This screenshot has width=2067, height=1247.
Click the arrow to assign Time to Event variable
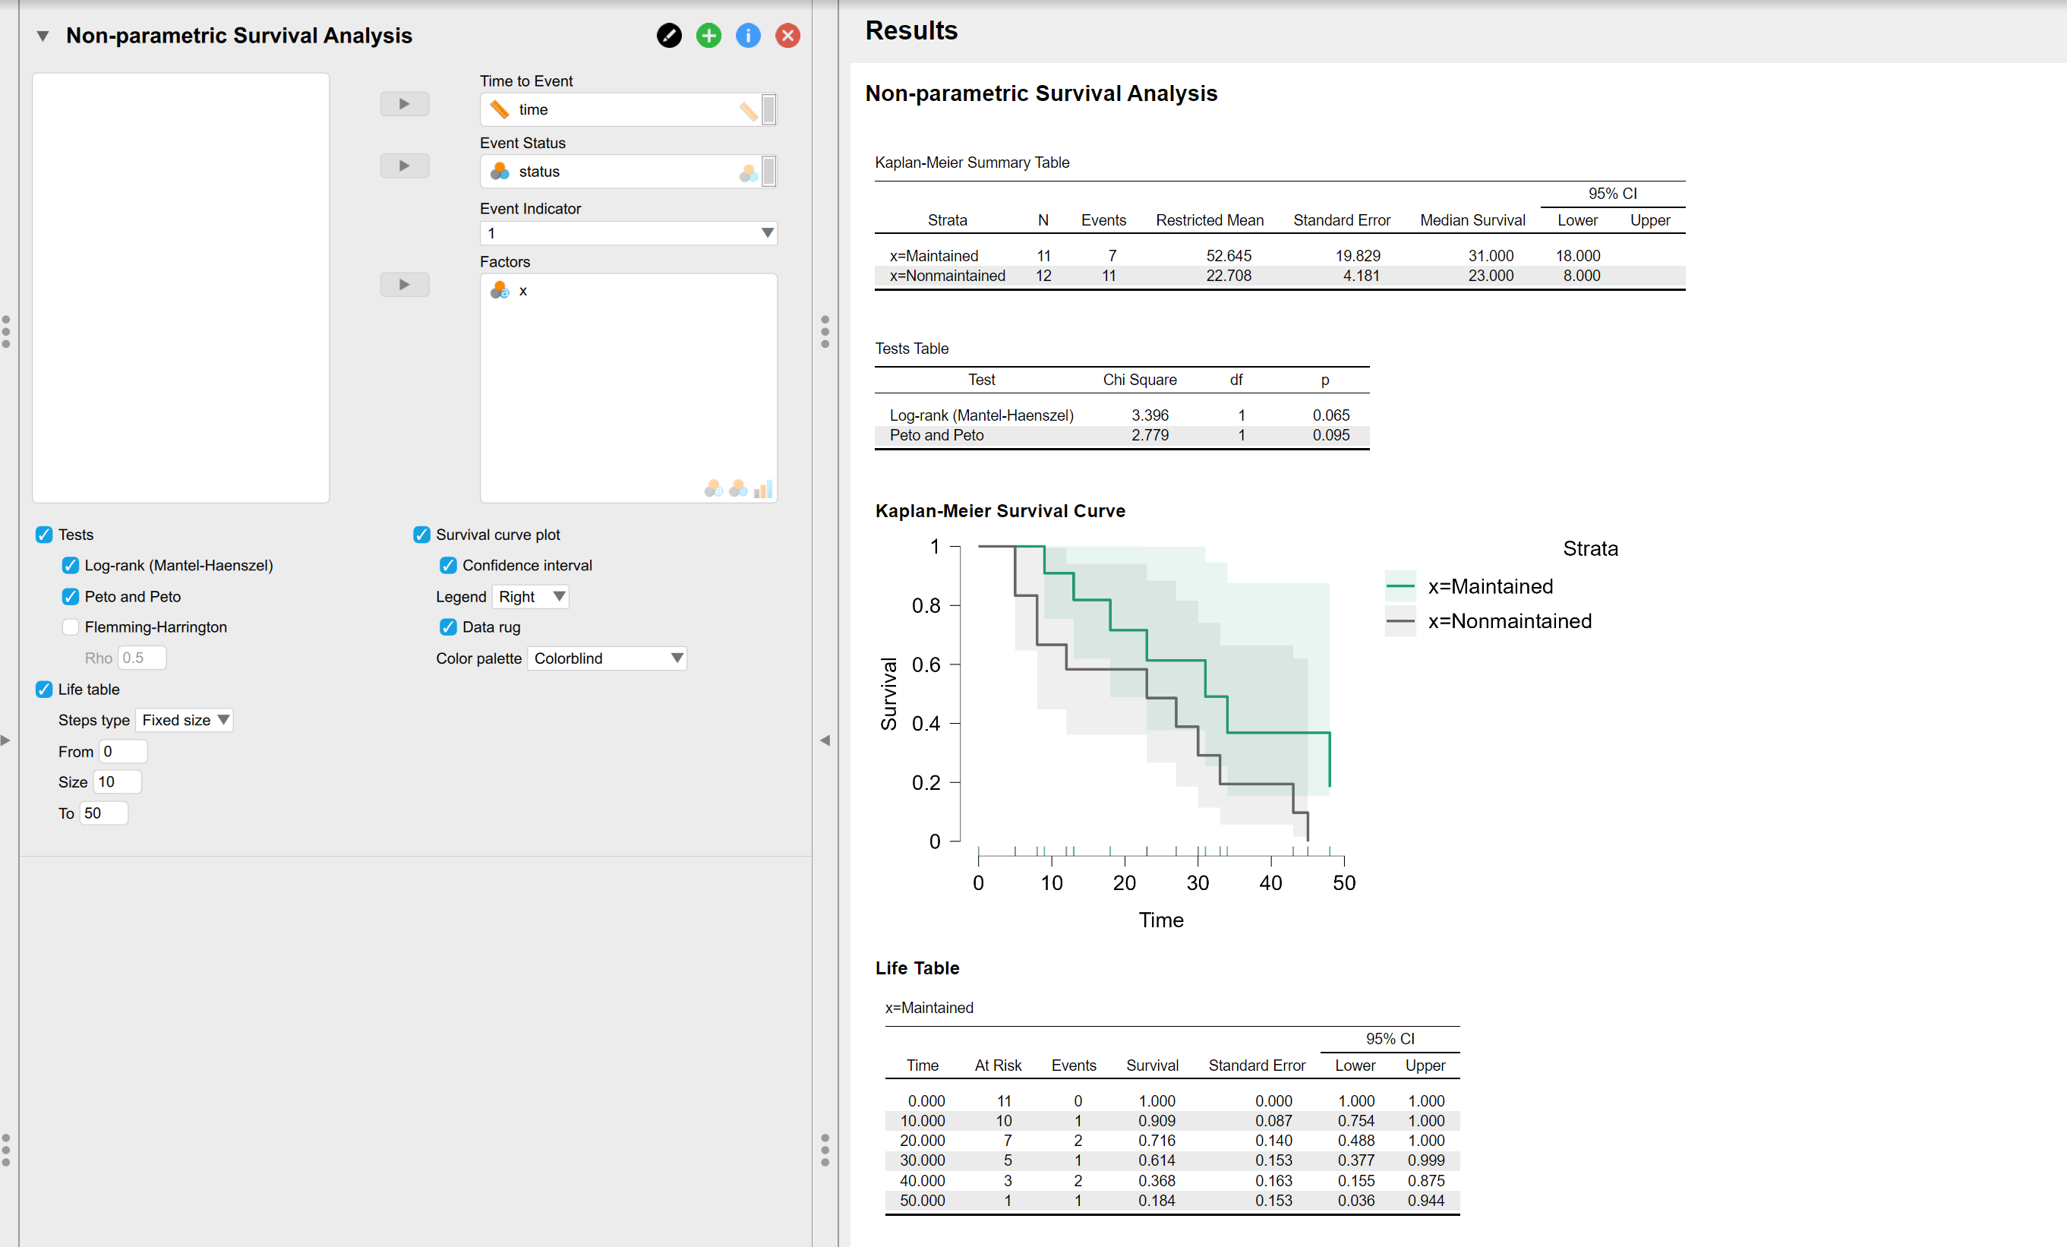click(x=404, y=103)
